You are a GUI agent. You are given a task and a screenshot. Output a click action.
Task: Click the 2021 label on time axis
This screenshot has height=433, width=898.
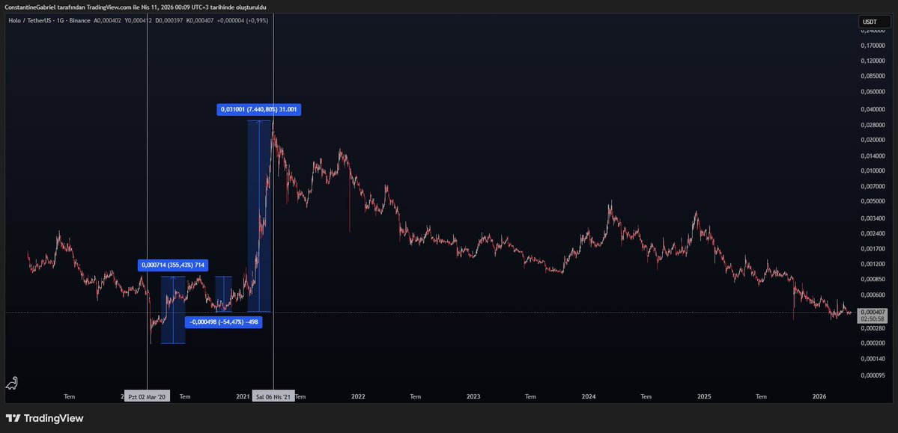[x=243, y=396]
